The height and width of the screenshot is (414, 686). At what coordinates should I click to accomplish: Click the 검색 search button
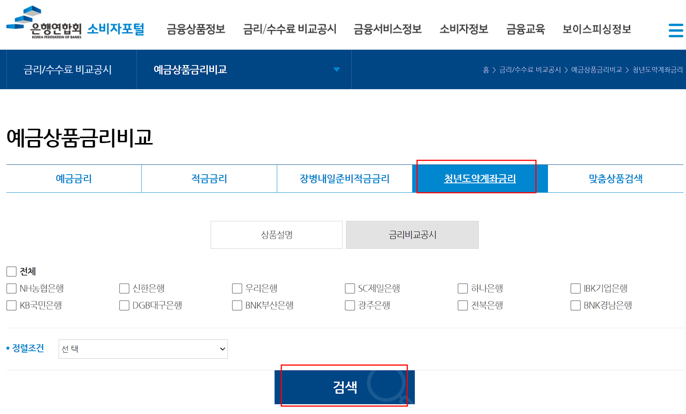(345, 387)
